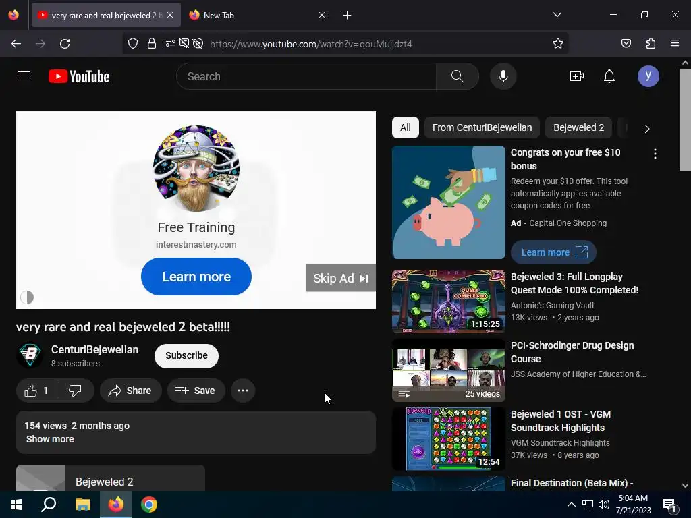The height and width of the screenshot is (518, 691).
Task: Open more actions ellipsis under video
Action: [243, 391]
